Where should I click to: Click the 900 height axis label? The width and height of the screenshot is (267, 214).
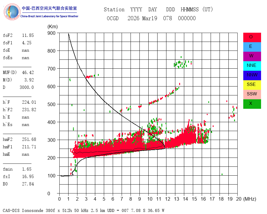51,33
